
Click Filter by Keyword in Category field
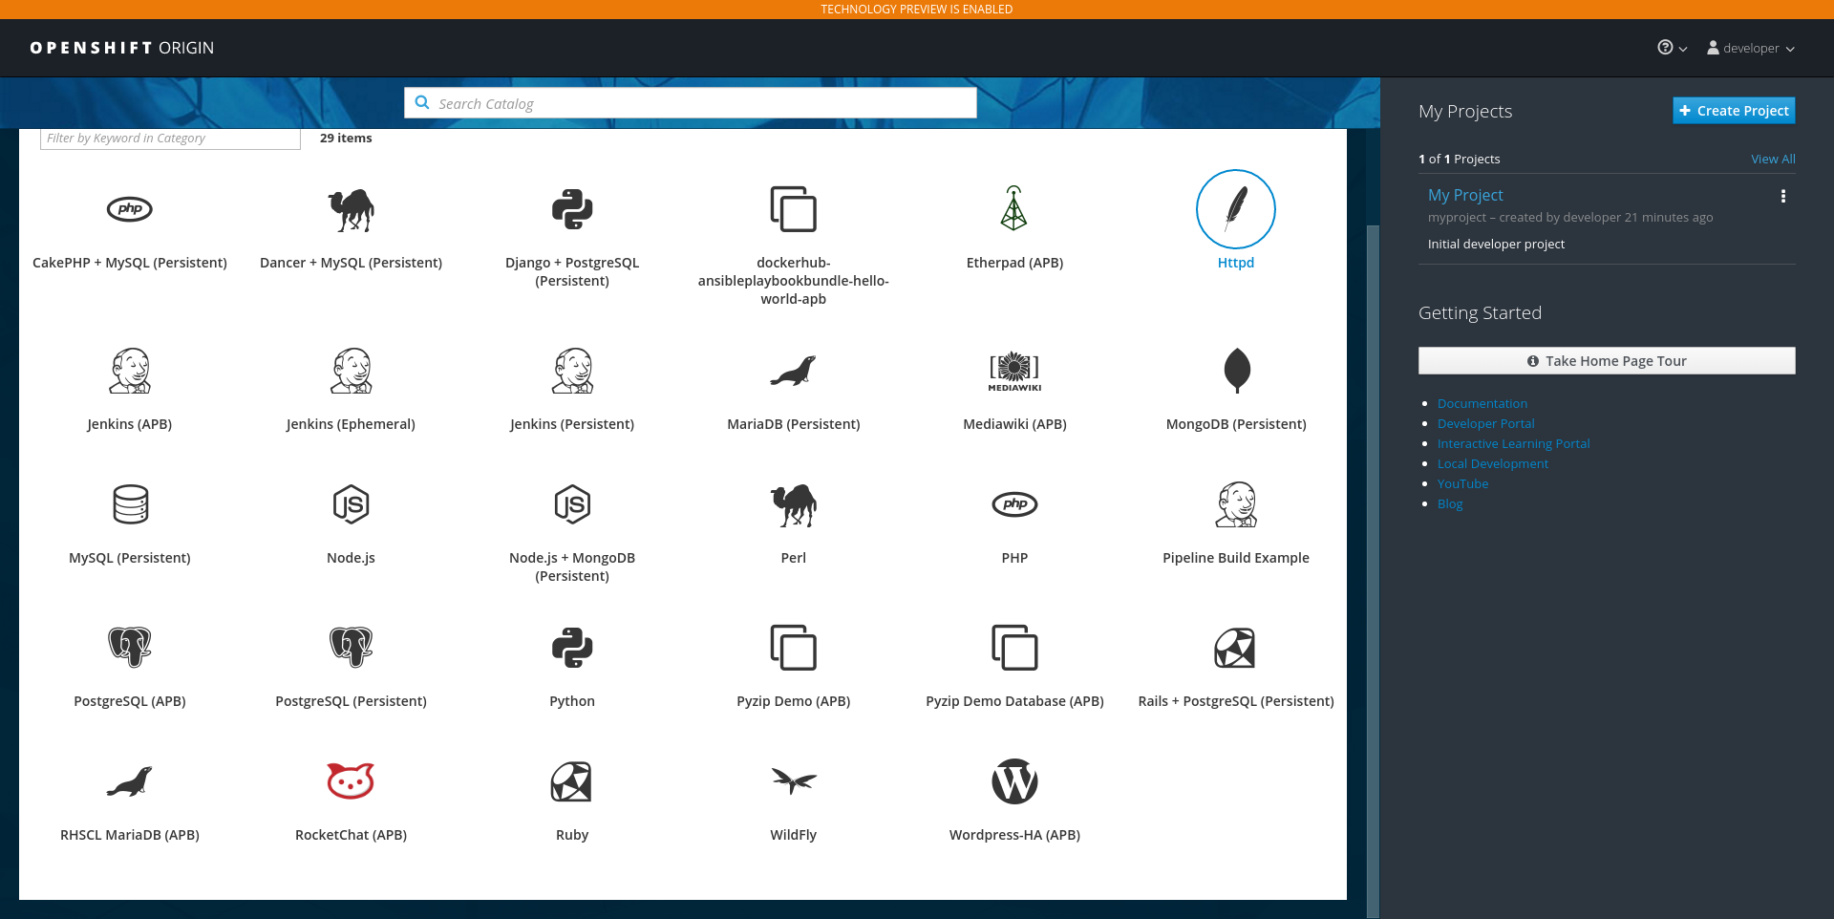point(170,139)
